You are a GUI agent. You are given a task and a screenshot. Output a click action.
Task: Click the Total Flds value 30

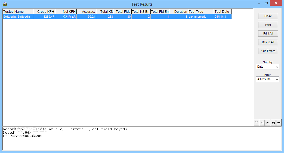[x=123, y=17]
